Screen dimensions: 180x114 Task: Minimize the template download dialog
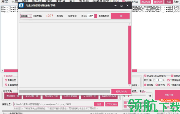(115, 6)
